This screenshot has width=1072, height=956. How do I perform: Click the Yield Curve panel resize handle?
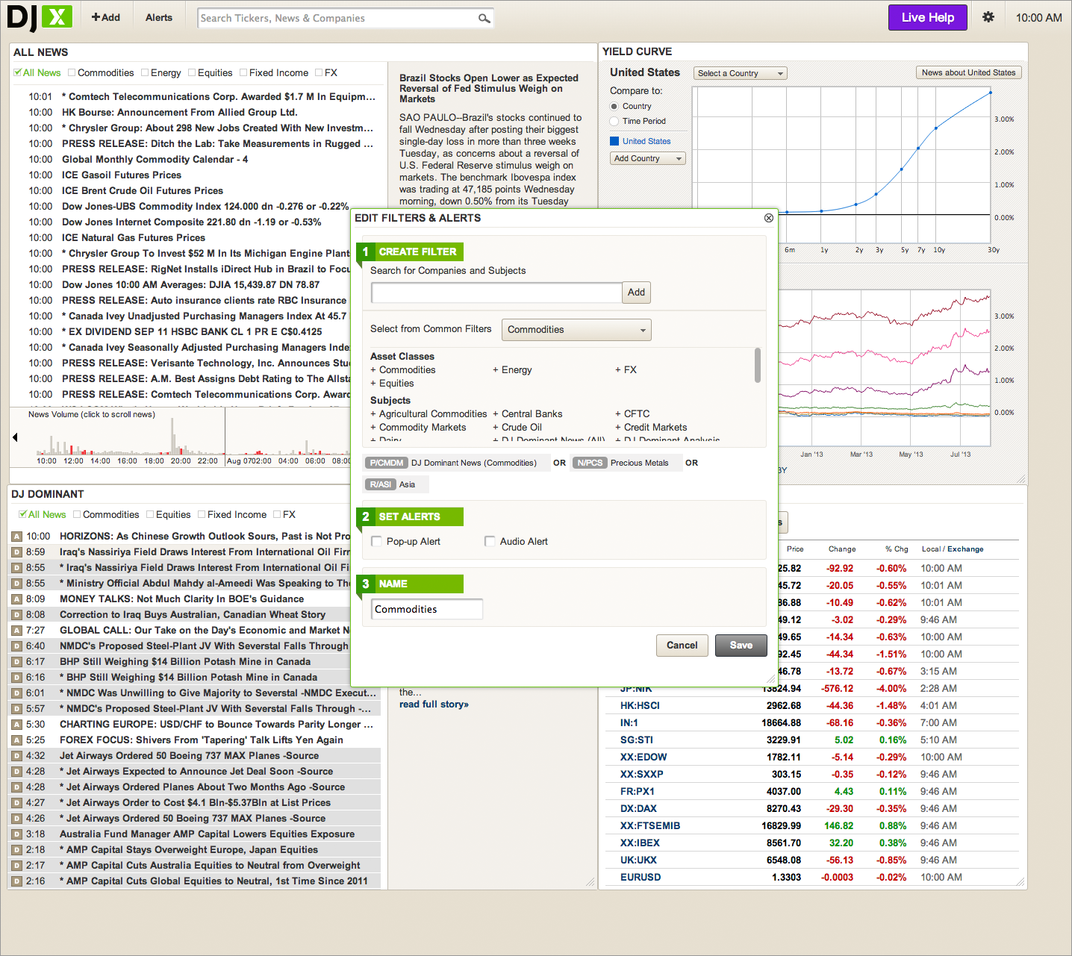point(1020,478)
